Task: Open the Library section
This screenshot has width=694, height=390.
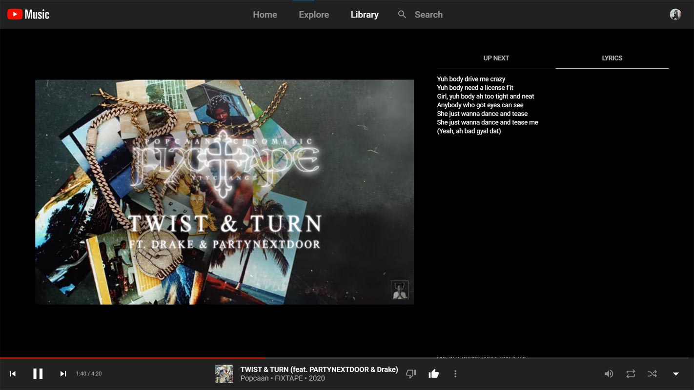Action: click(365, 15)
